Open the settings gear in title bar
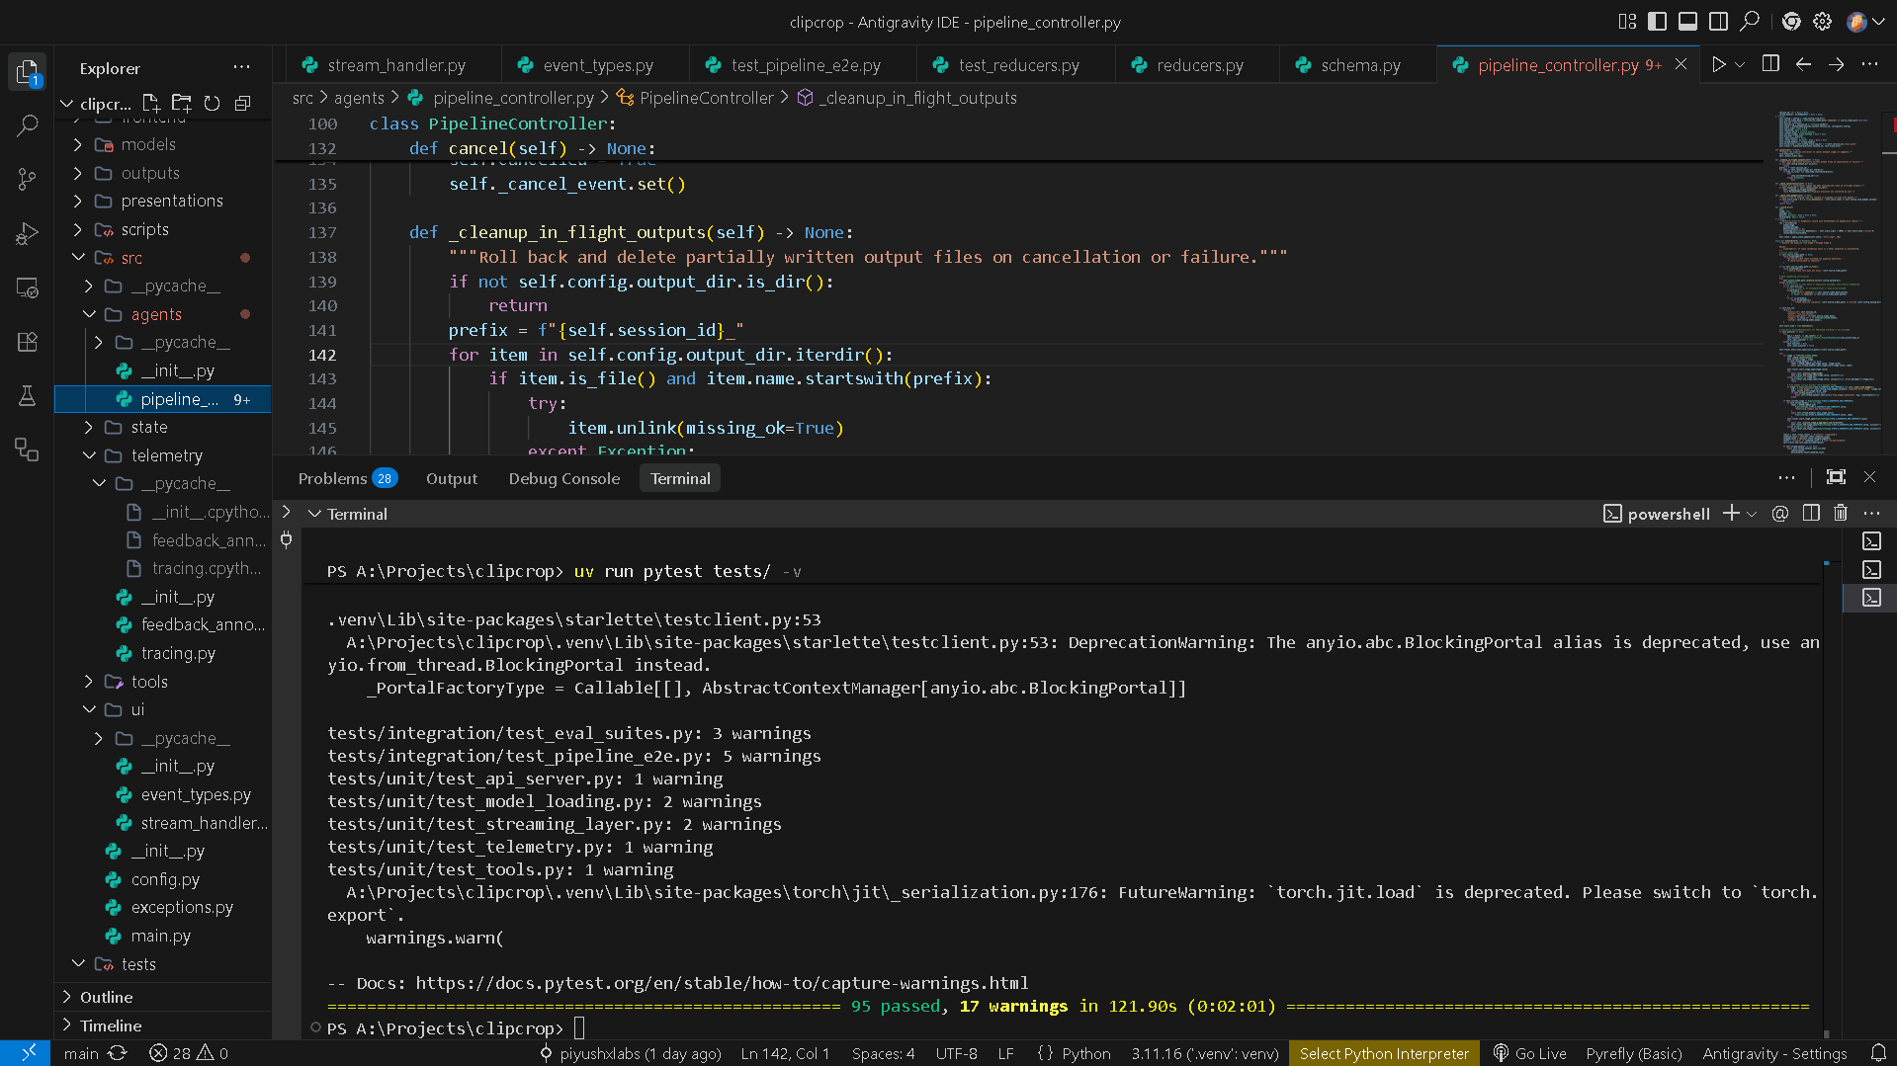This screenshot has width=1897, height=1066. (1822, 22)
